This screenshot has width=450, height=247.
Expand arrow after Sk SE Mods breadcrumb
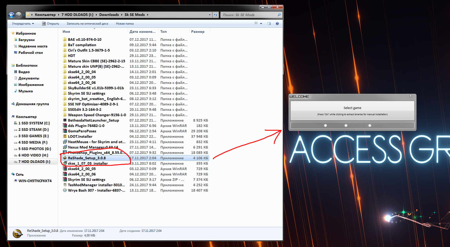point(148,15)
